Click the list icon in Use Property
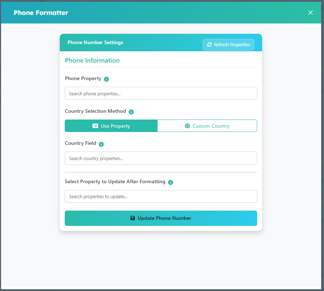324x291 pixels. 95,126
